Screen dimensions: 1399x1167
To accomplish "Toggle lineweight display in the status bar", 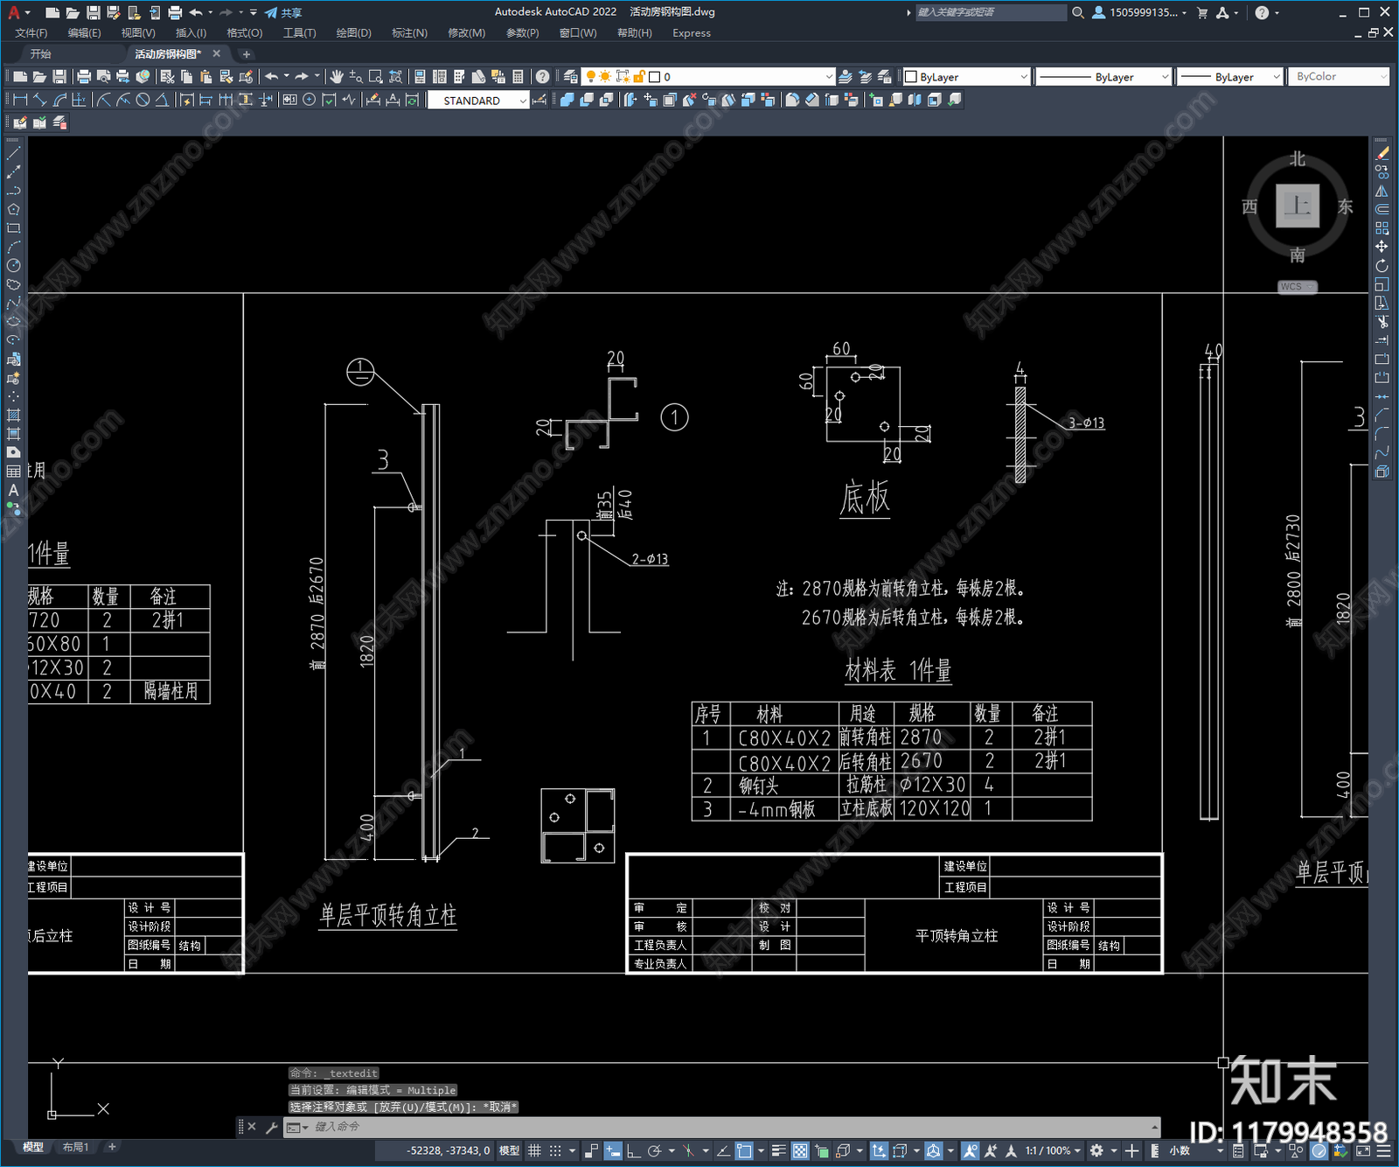I will [x=778, y=1150].
